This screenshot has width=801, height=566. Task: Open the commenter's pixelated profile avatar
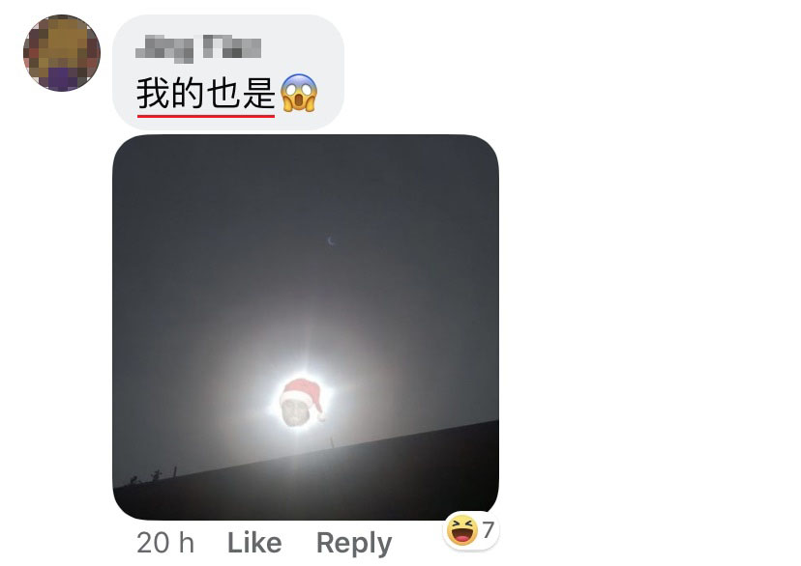(62, 53)
